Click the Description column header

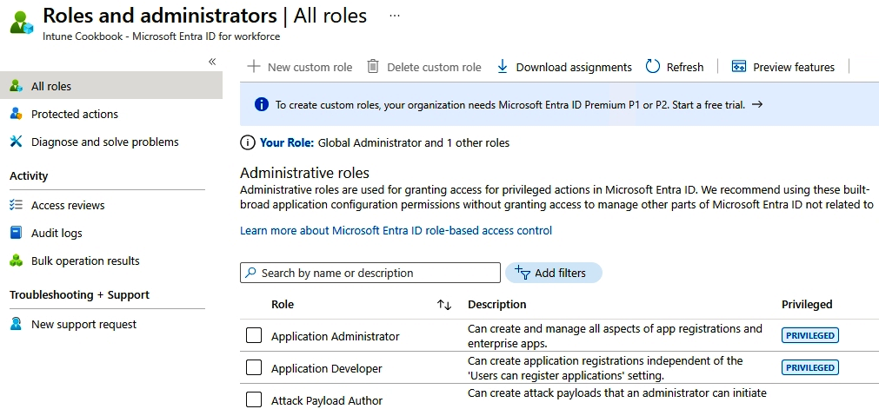(496, 304)
